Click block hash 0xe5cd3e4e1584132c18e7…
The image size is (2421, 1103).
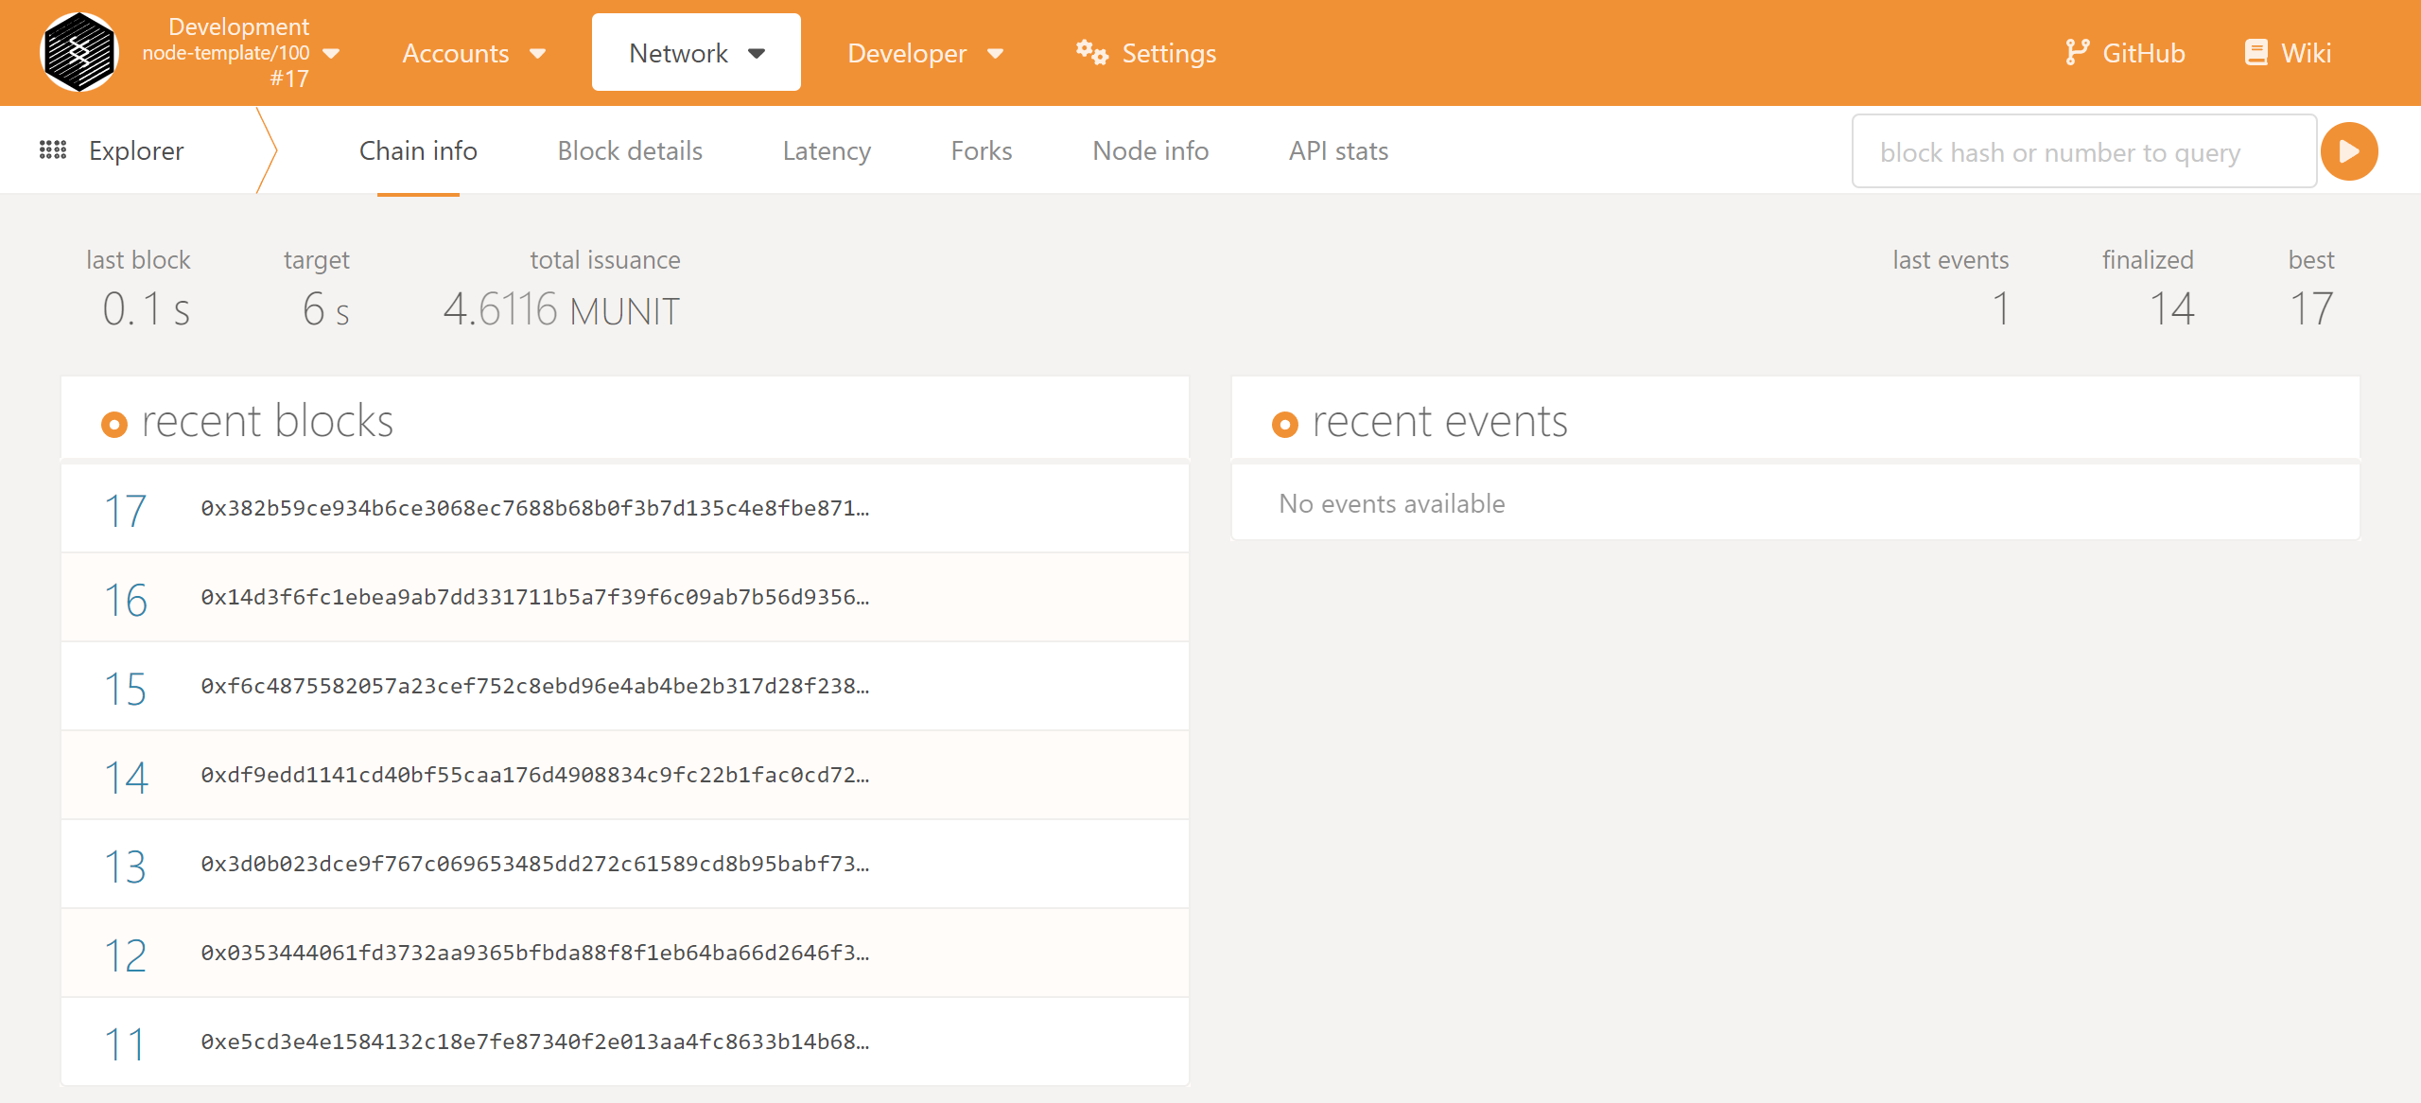tap(534, 1042)
